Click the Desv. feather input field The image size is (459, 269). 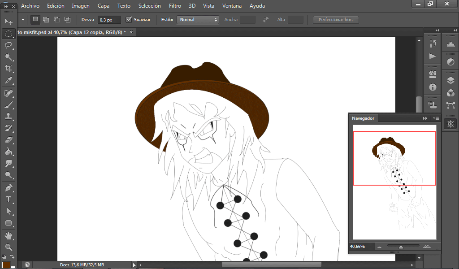(109, 20)
